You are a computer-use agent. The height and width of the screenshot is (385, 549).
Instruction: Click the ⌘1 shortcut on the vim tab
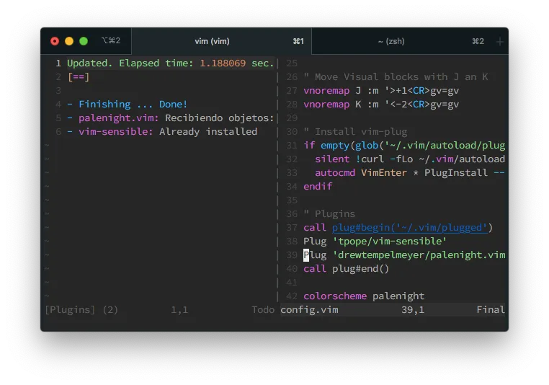pyautogui.click(x=298, y=41)
